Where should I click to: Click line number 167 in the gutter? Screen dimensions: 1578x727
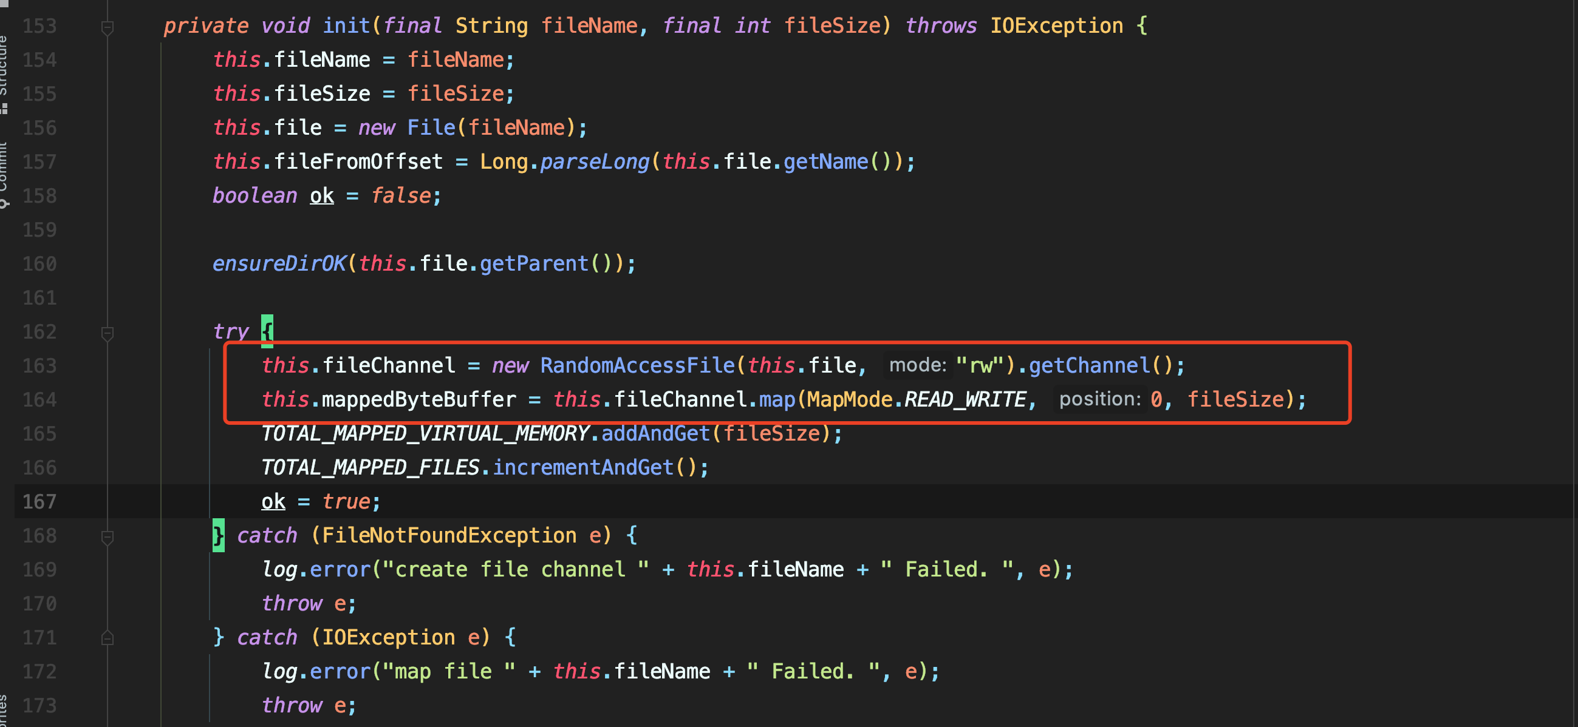pos(40,502)
